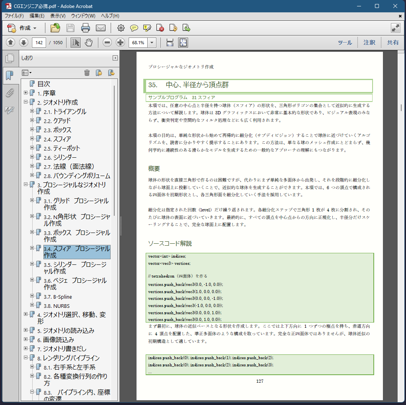Open the zoom percentage dropdown

pyautogui.click(x=152, y=43)
